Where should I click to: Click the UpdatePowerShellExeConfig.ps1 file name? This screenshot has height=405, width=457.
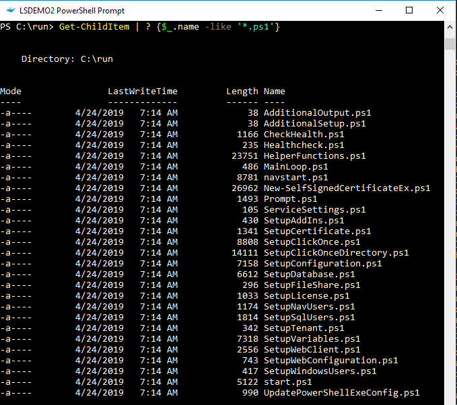pyautogui.click(x=341, y=393)
